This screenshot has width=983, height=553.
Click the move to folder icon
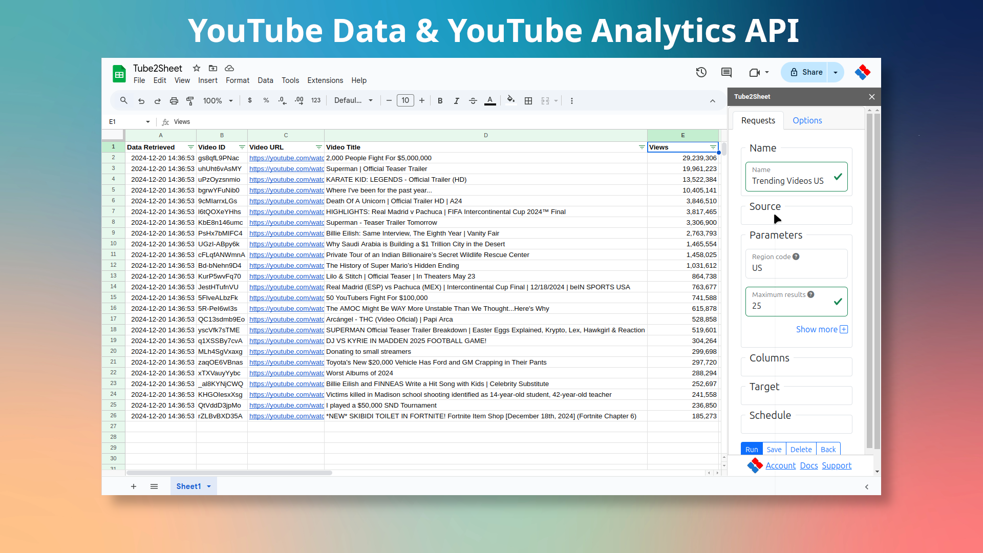click(x=213, y=68)
